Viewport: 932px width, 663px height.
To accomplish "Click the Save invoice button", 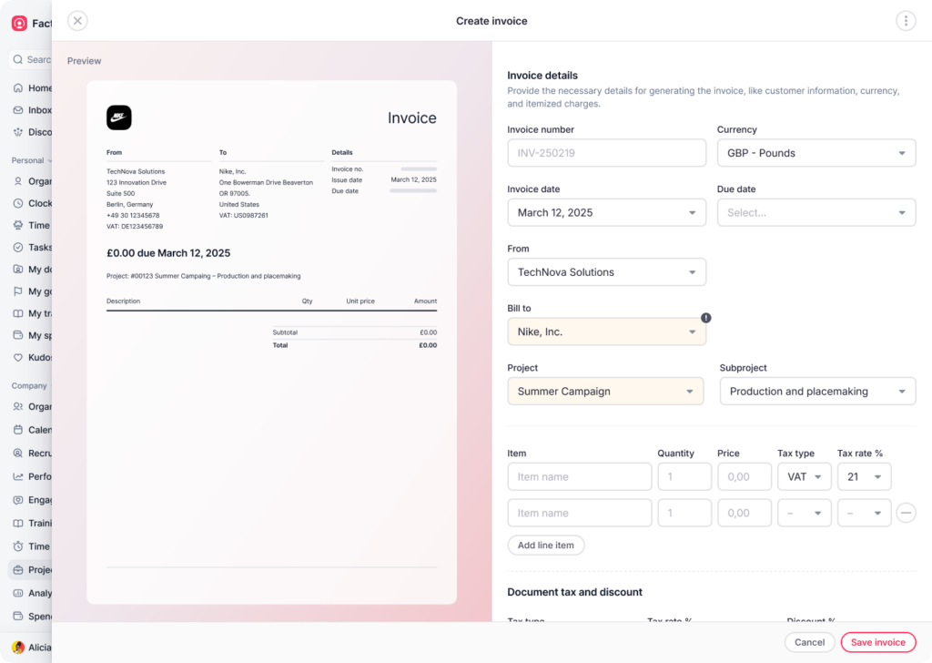I will tap(877, 642).
